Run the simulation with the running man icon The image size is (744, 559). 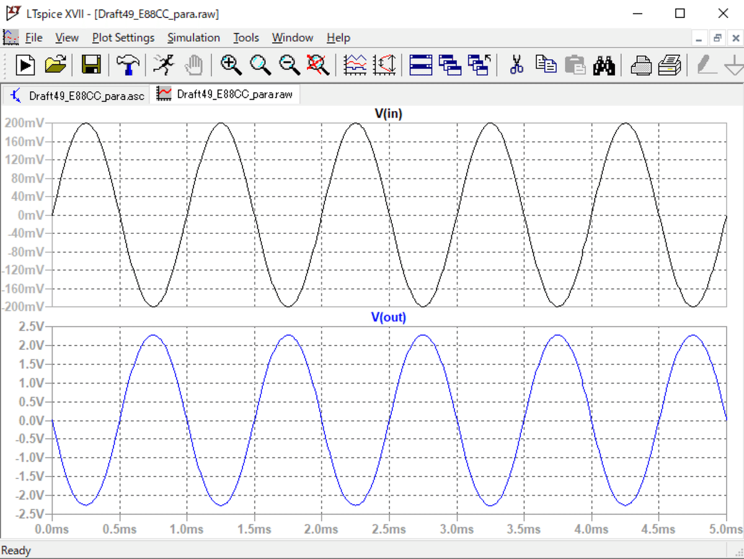pos(163,64)
